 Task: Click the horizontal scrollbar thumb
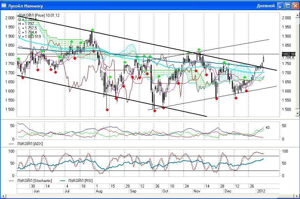pyautogui.click(x=286, y=196)
